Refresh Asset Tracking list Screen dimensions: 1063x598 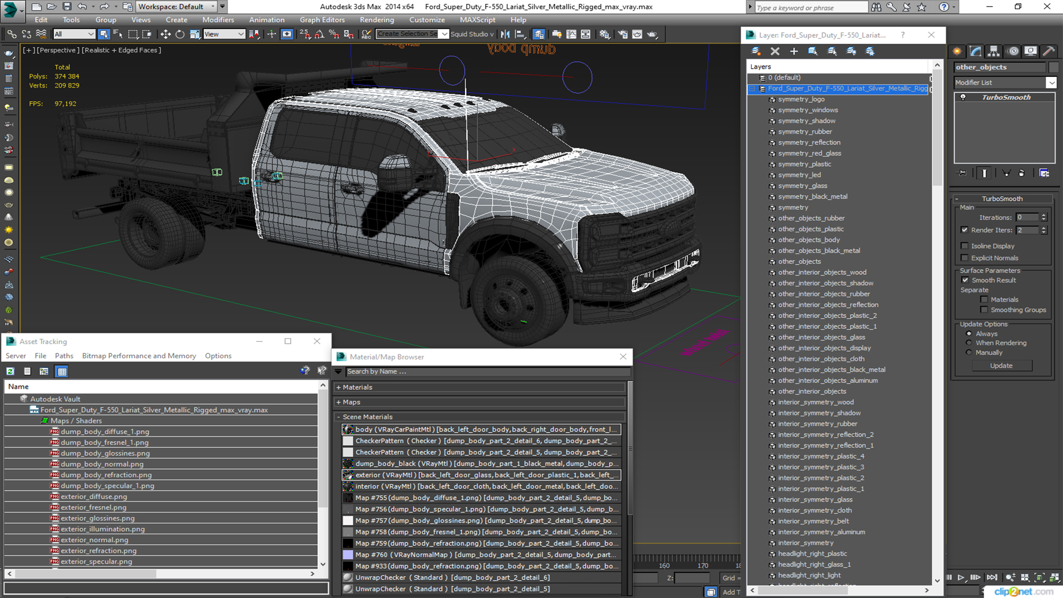point(11,372)
